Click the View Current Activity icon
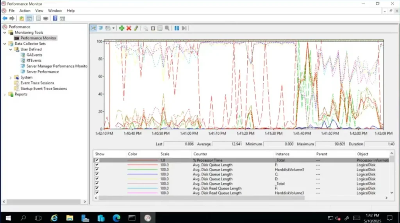Image resolution: width=400 pixels, height=223 pixels. 93,28
